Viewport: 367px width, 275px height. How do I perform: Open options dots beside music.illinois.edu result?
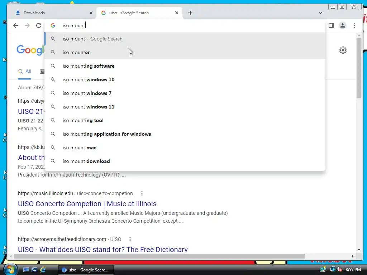(142, 193)
